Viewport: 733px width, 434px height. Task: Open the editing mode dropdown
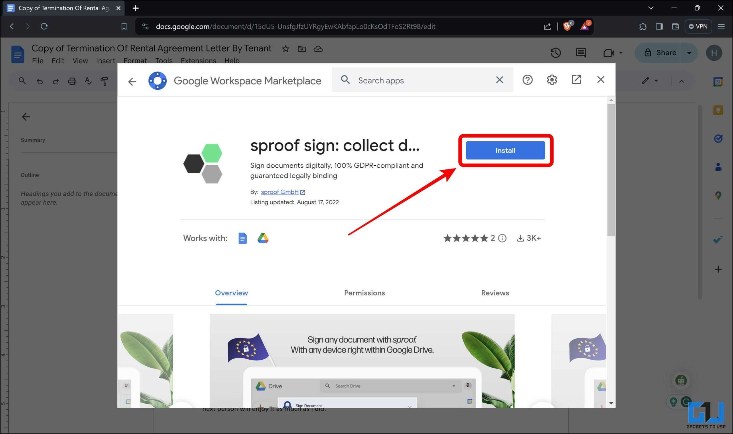[x=650, y=81]
